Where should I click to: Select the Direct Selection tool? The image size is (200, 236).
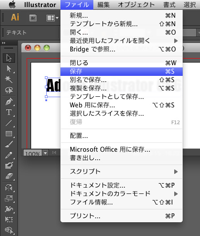pyautogui.click(x=9, y=69)
